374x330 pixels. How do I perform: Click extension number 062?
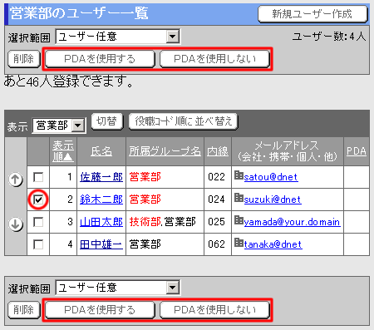[216, 244]
